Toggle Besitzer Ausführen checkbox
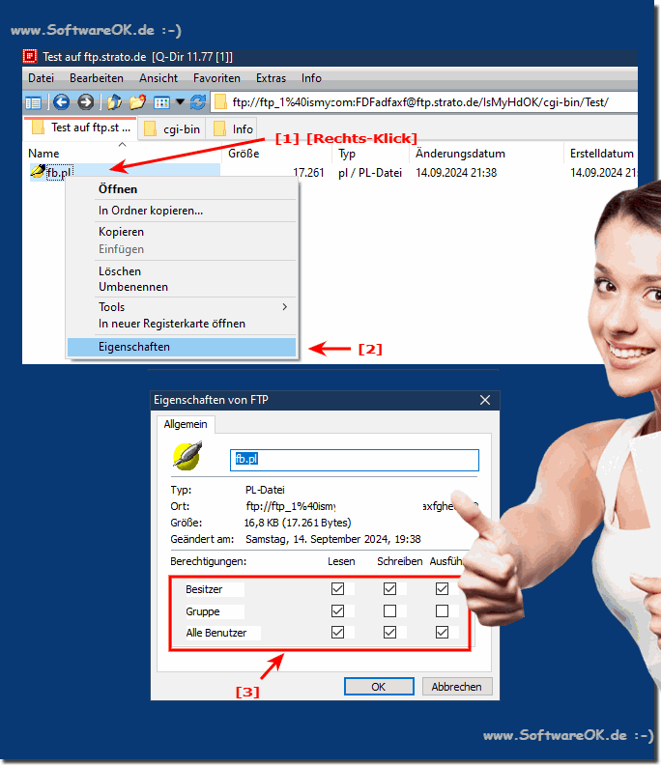The image size is (661, 766). (x=442, y=588)
